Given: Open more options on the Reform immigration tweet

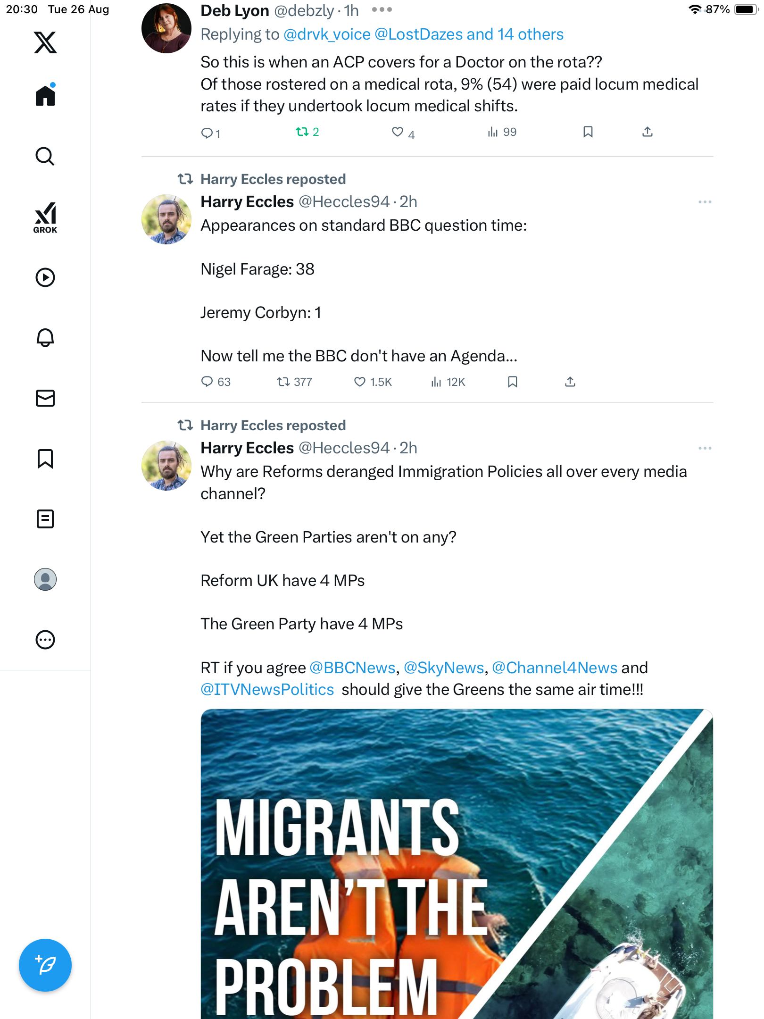Looking at the screenshot, I should (x=705, y=448).
